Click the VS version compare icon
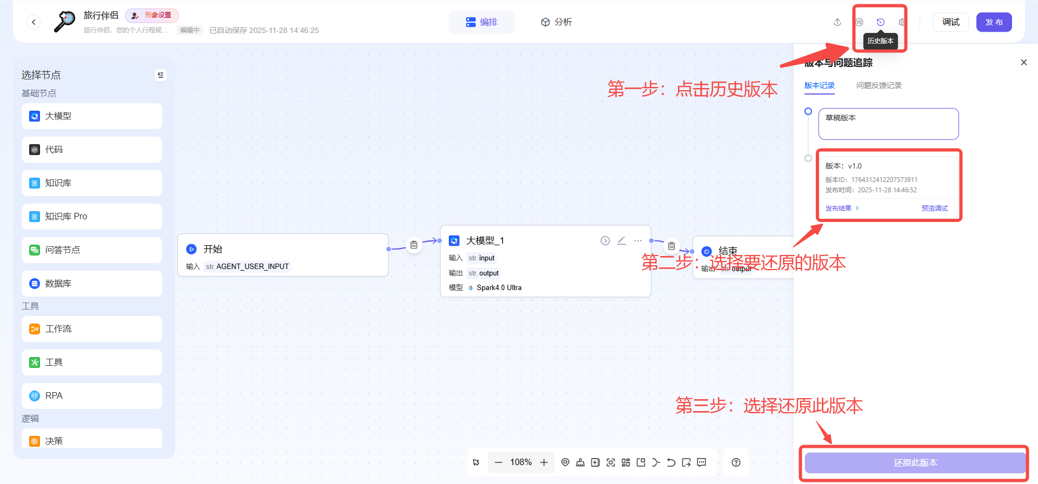The height and width of the screenshot is (484, 1038). (859, 22)
